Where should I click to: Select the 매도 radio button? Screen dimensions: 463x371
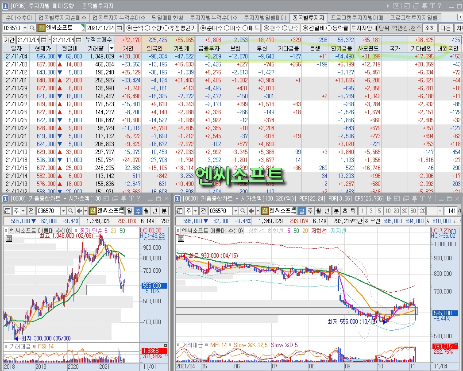(x=245, y=28)
